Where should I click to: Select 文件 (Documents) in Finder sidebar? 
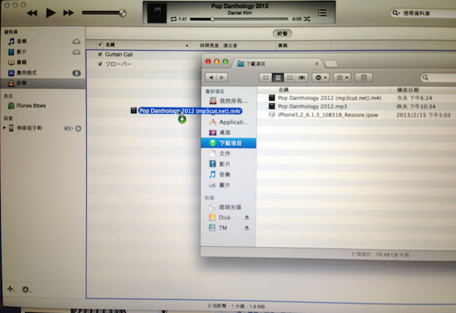[x=220, y=154]
